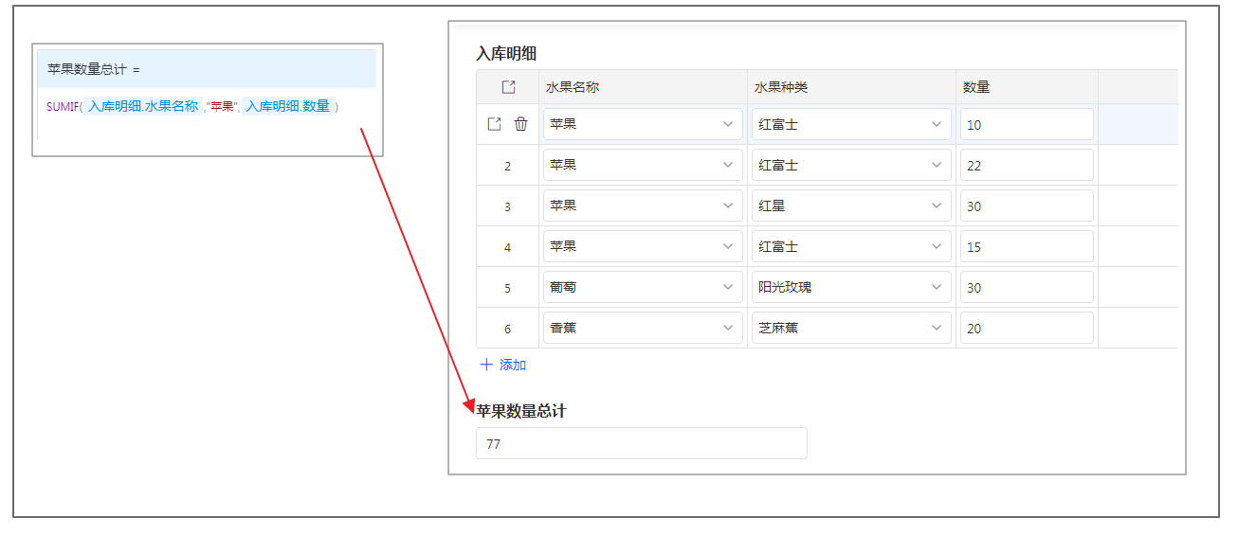Click the chevron arrow of the 红星 dropdown
1238x536 pixels.
coord(937,205)
